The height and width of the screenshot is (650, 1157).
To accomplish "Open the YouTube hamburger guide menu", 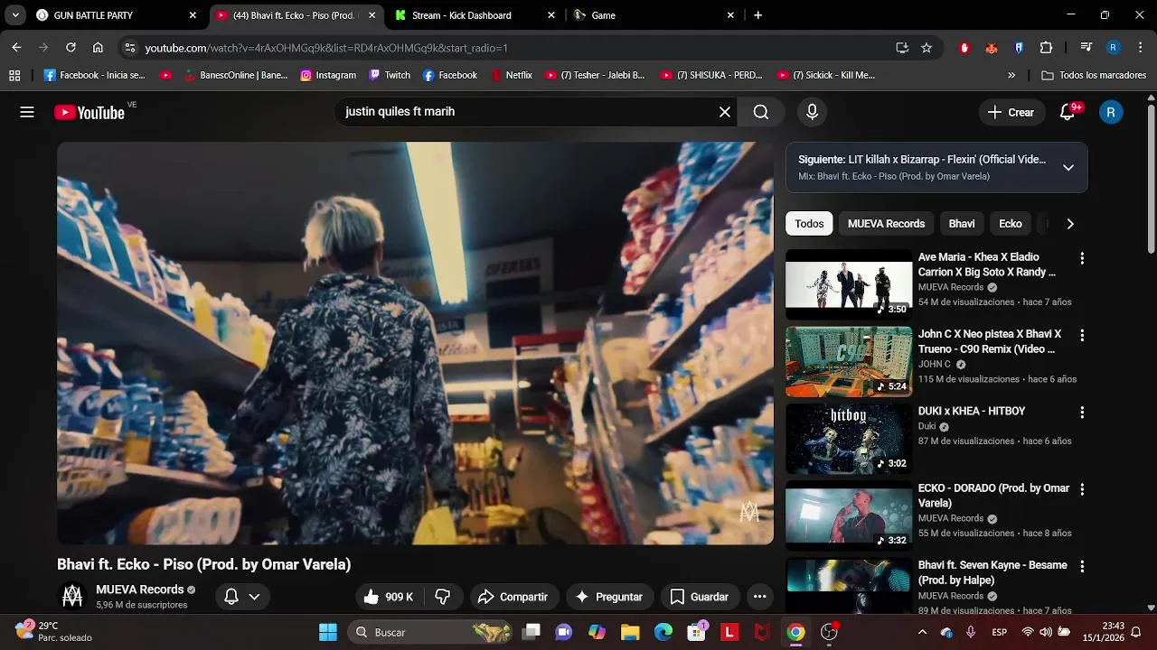I will point(27,112).
